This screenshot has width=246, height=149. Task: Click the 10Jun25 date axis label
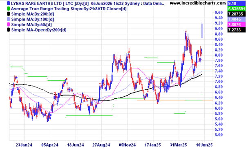click(x=204, y=145)
